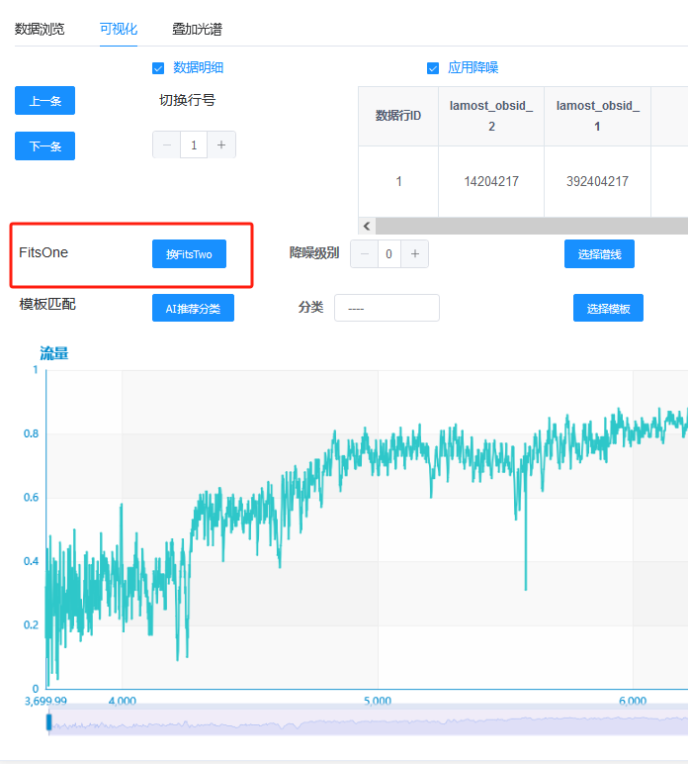
Task: Click the 分类 input box
Action: tap(387, 309)
